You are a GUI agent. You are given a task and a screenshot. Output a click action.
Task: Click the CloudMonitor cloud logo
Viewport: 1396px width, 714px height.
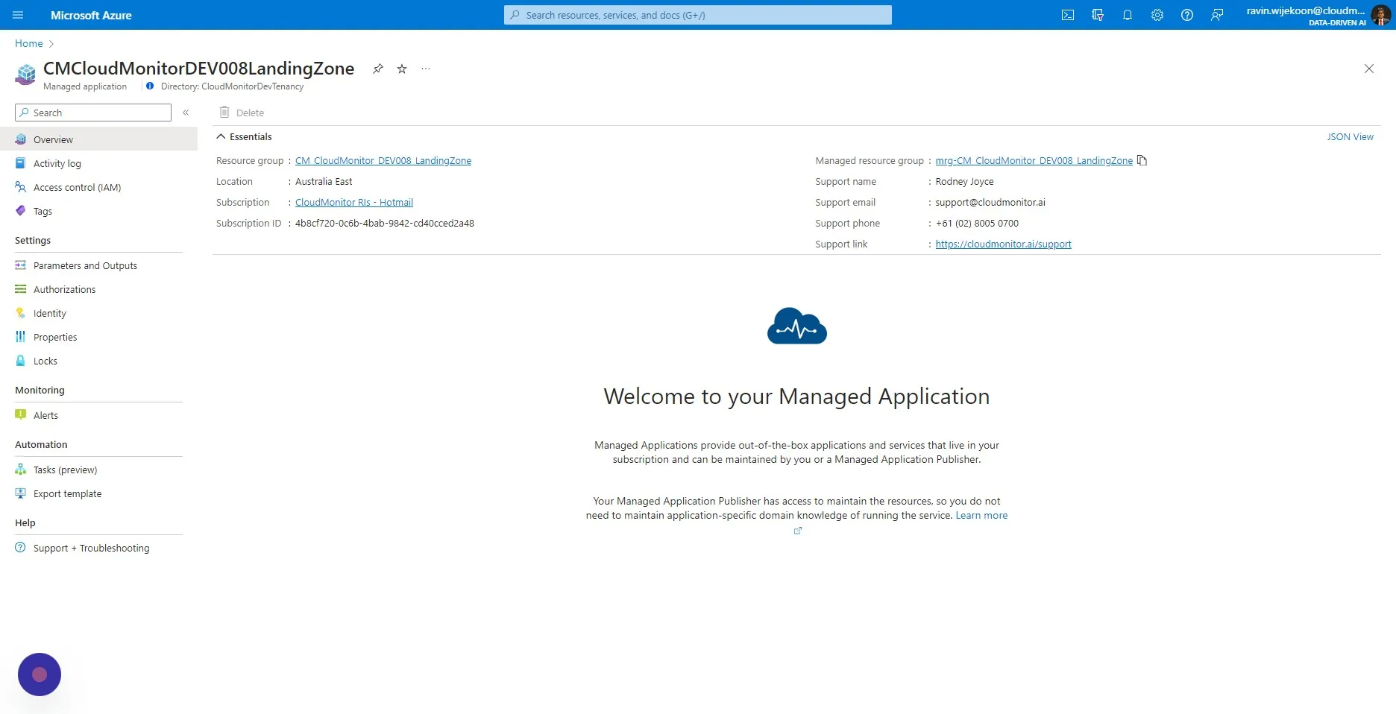[x=797, y=326]
